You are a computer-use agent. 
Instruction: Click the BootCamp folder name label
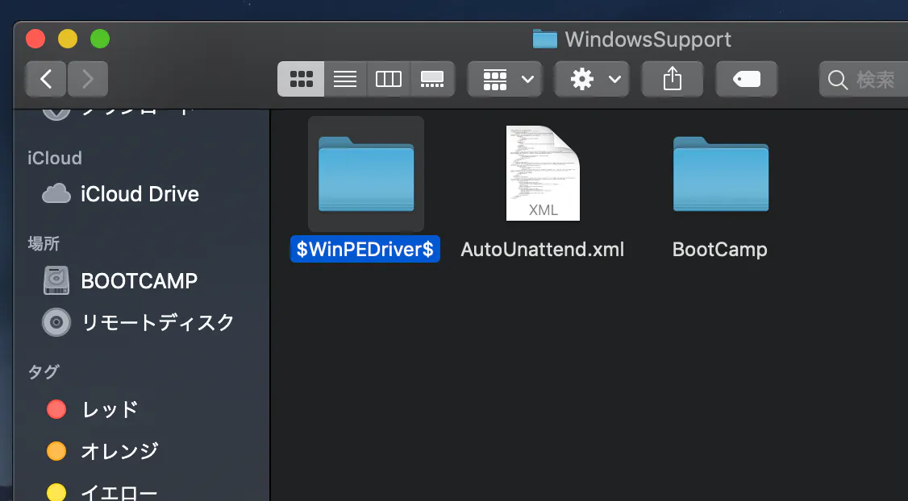coord(720,250)
